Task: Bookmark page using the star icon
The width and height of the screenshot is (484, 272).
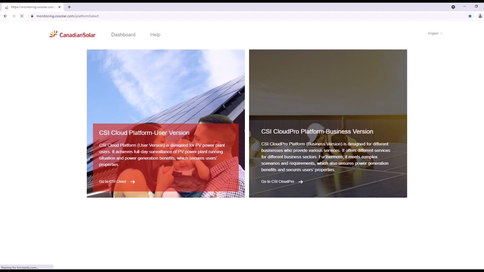Action: 470,16
